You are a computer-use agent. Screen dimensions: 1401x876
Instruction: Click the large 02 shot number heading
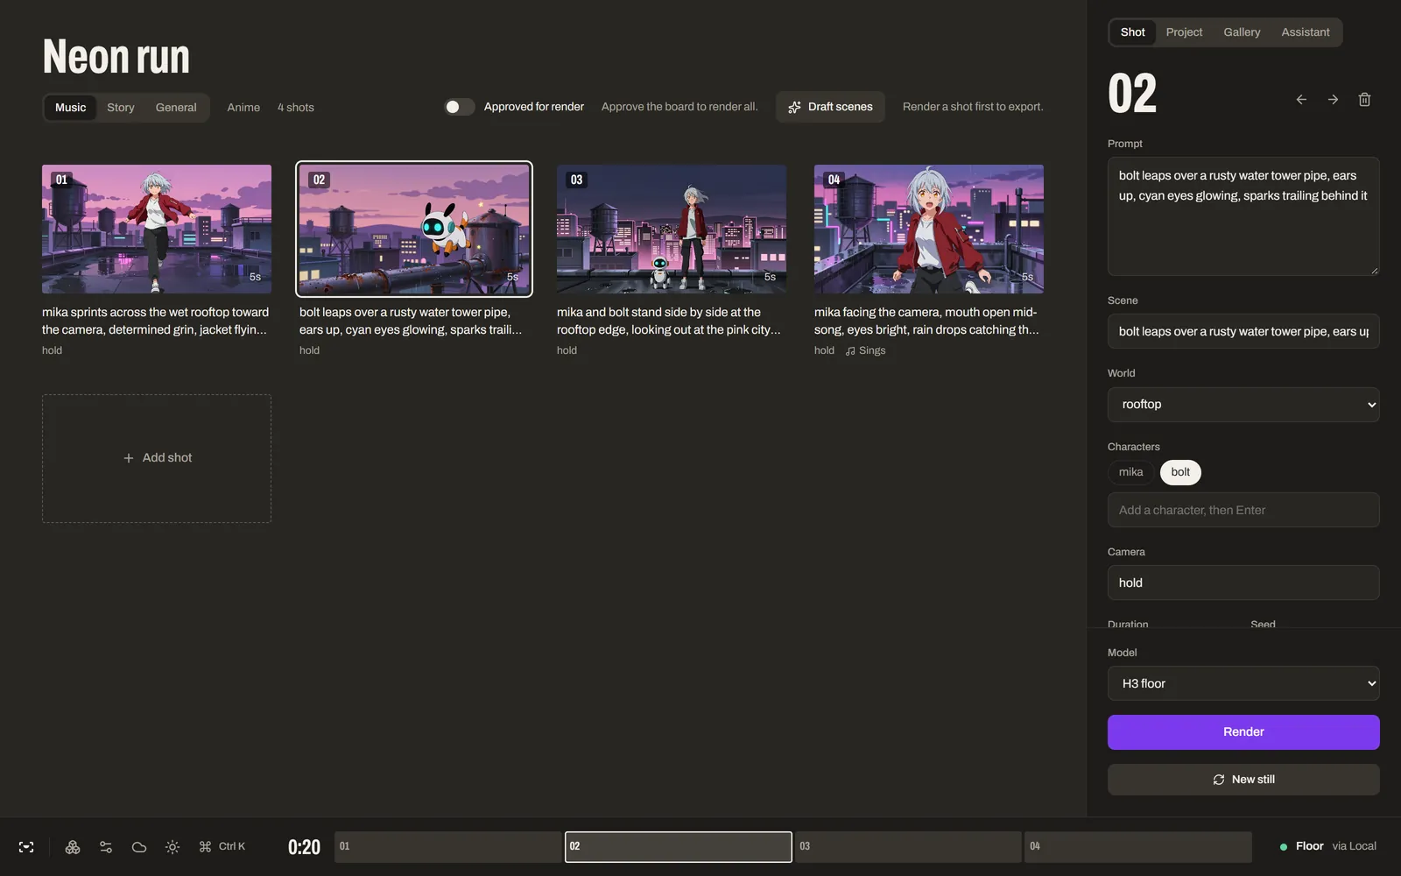point(1132,94)
